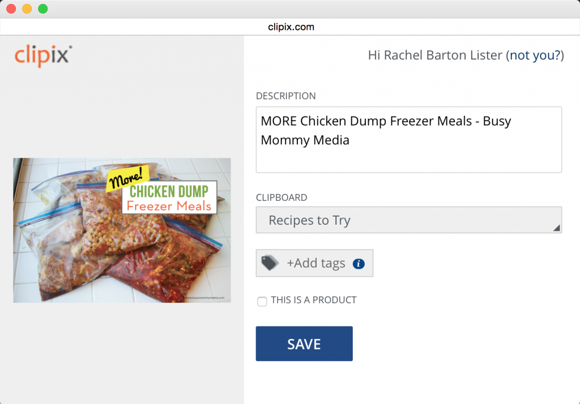Viewport: 580px width, 404px height.
Task: Click the clipix.com address bar title
Action: [x=291, y=27]
